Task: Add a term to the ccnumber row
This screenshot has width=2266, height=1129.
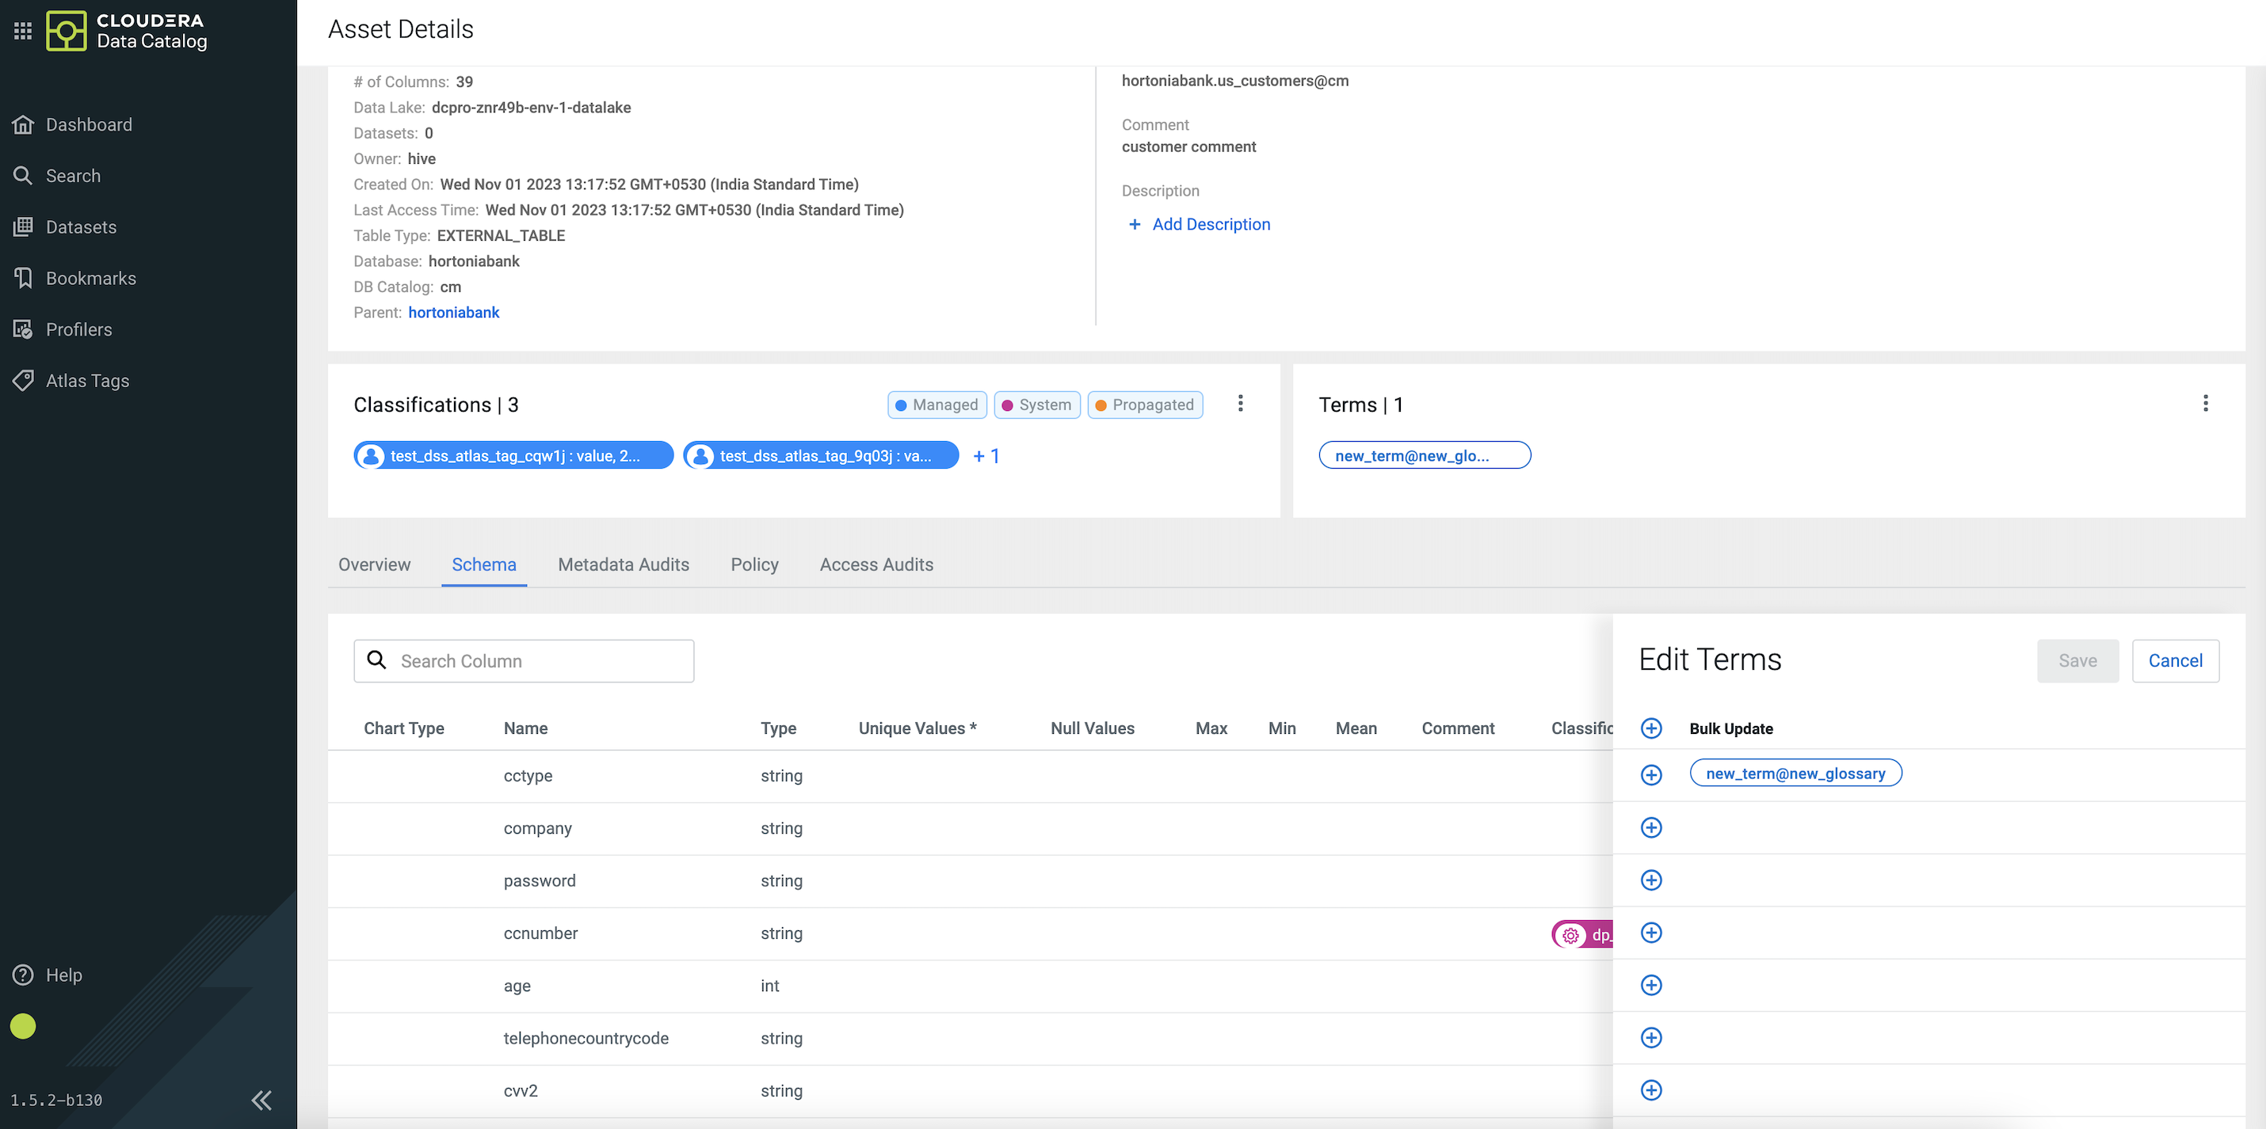Action: point(1651,933)
